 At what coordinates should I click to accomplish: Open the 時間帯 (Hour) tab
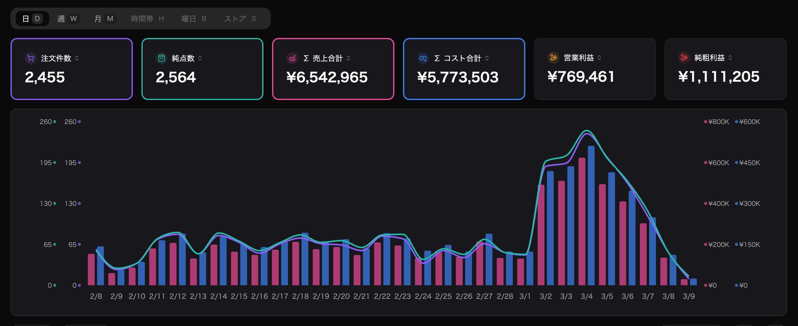click(x=147, y=19)
